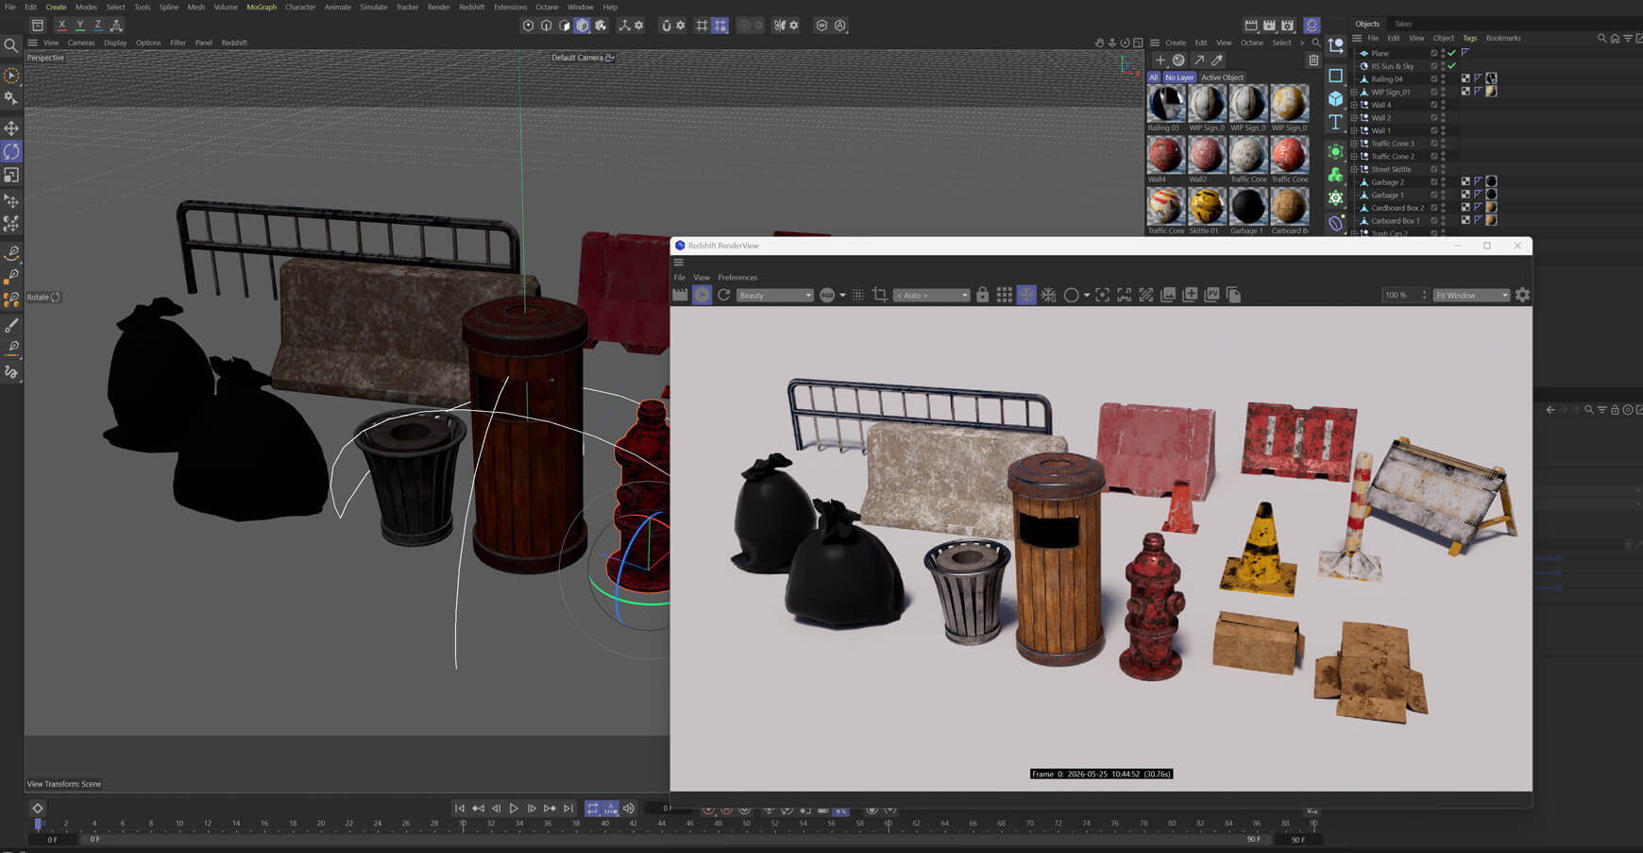Toggle Z axis lock
Image resolution: width=1643 pixels, height=853 pixels.
[x=97, y=26]
